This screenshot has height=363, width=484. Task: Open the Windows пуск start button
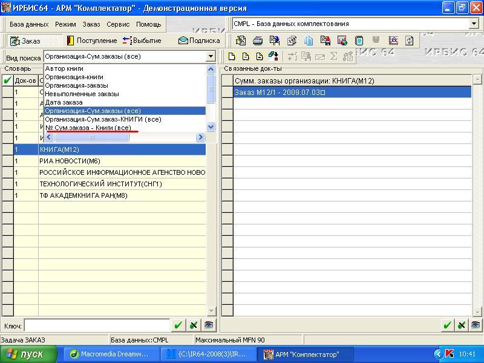coord(28,355)
